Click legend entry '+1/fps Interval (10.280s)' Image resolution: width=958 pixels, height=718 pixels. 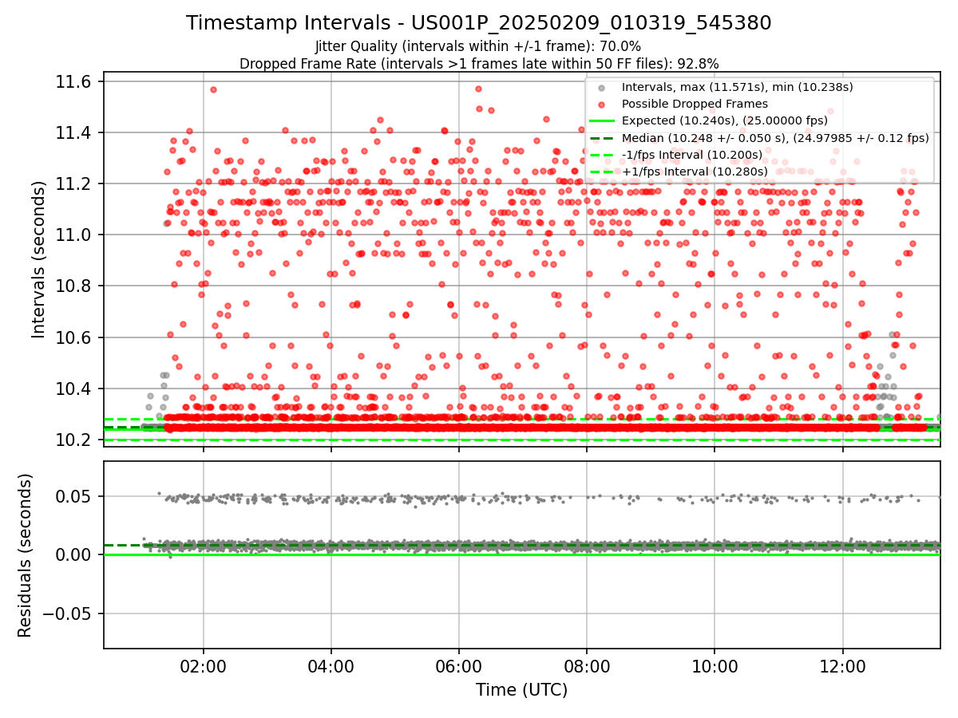click(x=695, y=172)
